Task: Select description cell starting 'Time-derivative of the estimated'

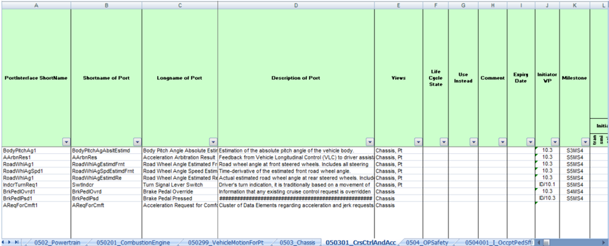Action: [296, 171]
